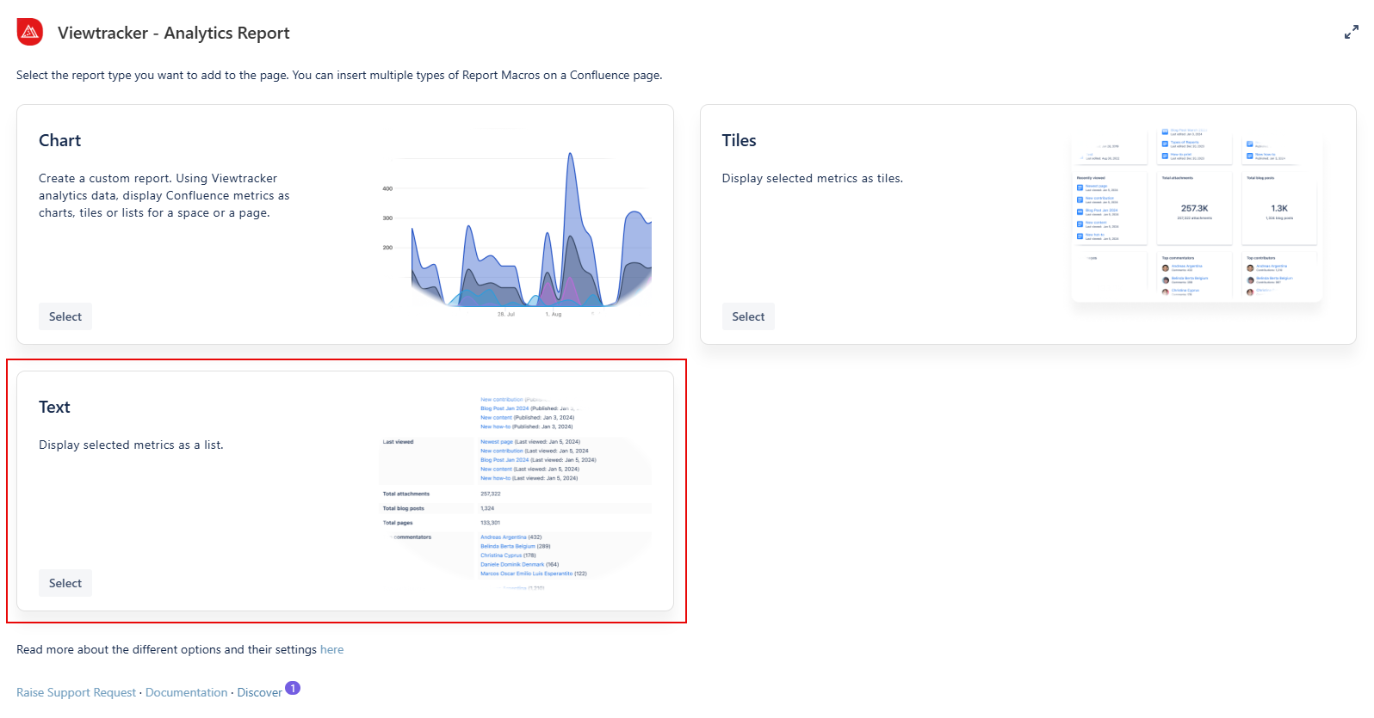Open the 'here' settings documentation link
1374x718 pixels.
pyautogui.click(x=331, y=649)
